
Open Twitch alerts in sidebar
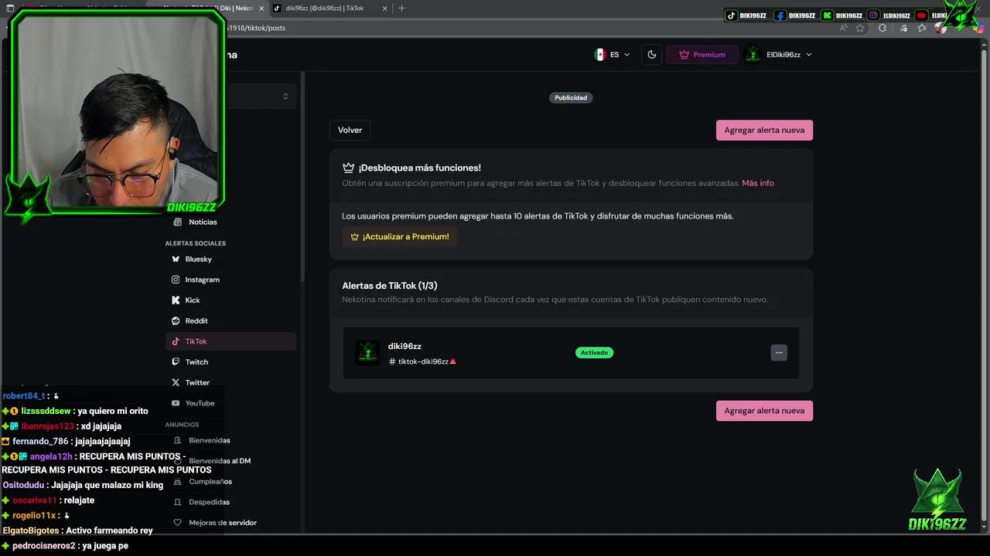tap(230, 361)
